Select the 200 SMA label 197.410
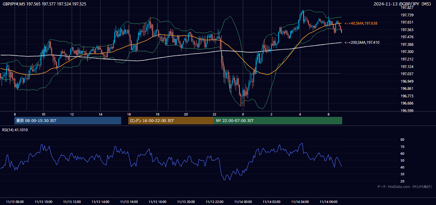The height and width of the screenshot is (205, 436). click(362, 42)
